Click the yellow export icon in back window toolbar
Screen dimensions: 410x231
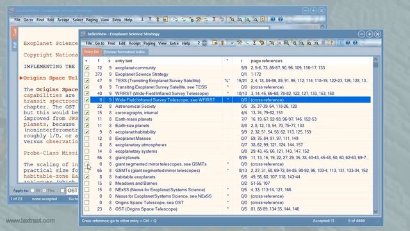tap(165, 20)
